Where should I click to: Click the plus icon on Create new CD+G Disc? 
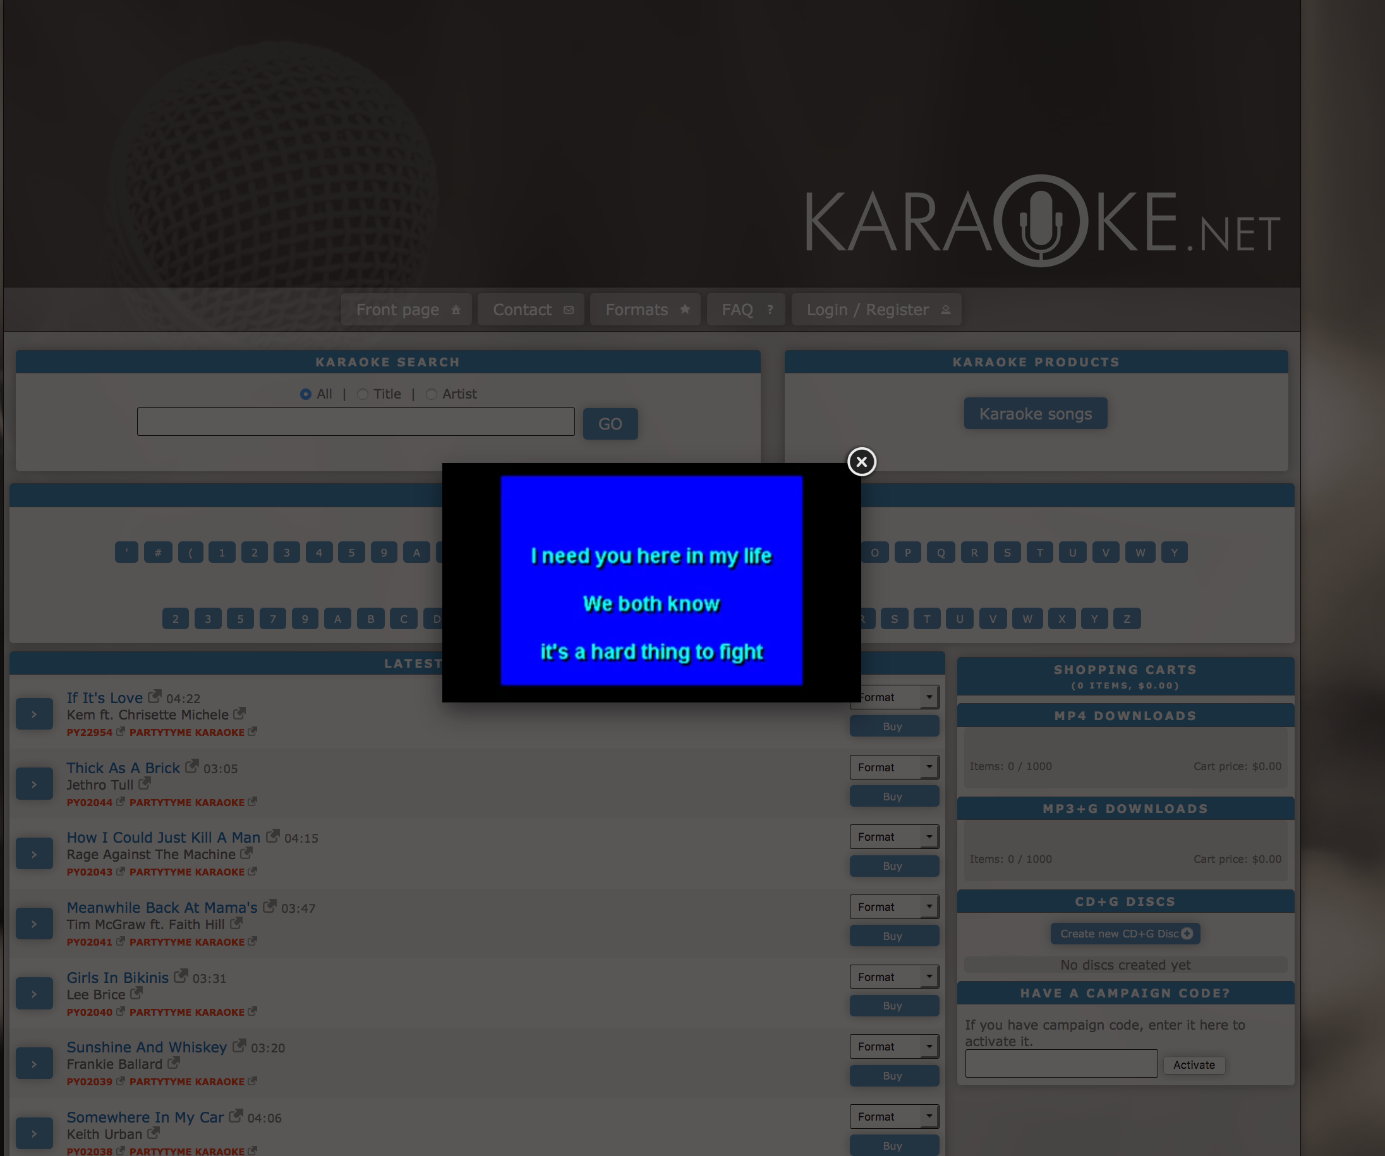[1187, 933]
